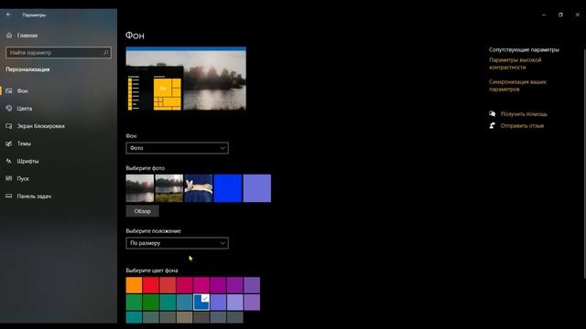Open Главная using the house icon
This screenshot has width=586, height=329.
point(9,36)
